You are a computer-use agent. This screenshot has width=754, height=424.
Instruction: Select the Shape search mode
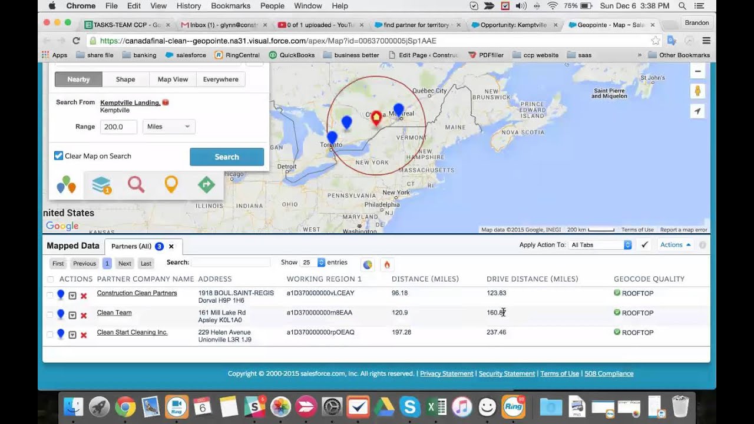coord(125,79)
